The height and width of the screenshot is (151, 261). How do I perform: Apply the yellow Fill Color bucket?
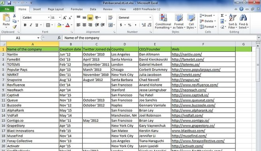(x=59, y=25)
